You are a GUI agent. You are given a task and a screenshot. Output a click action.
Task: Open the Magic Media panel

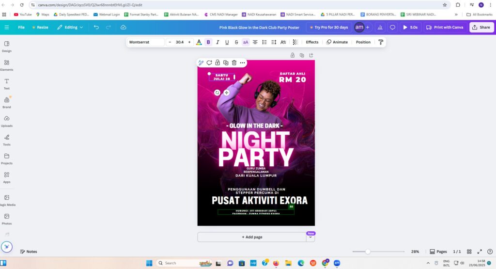pos(7,200)
